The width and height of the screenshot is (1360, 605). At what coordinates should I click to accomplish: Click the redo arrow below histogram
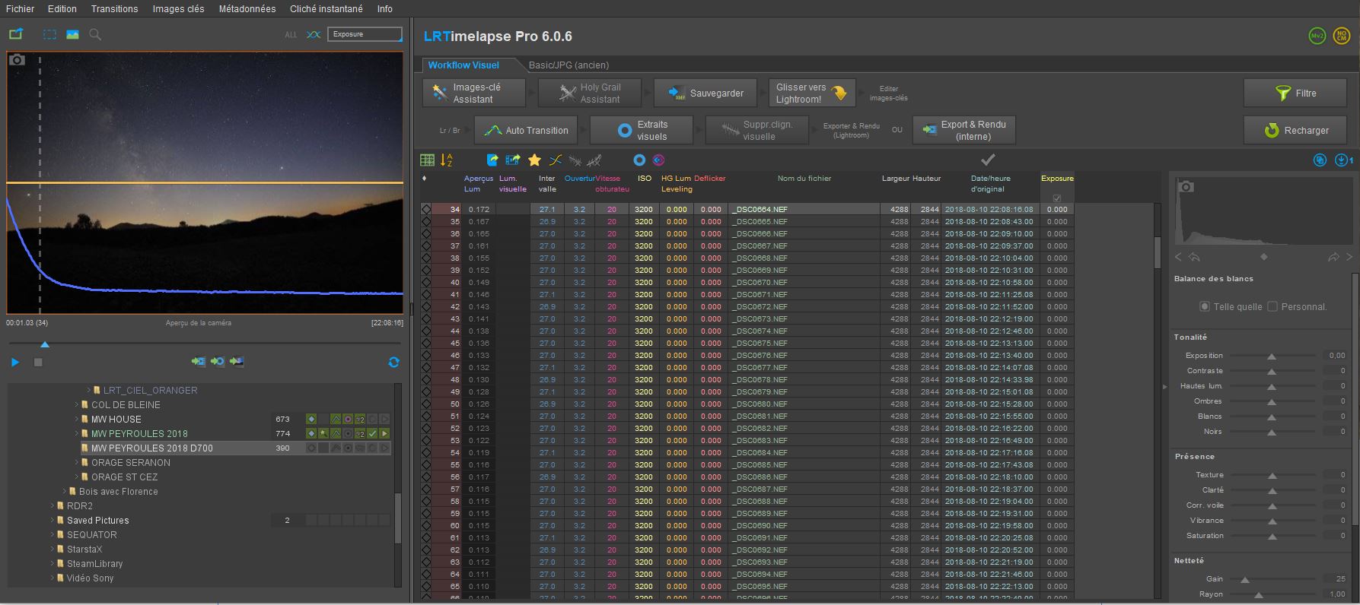pos(1333,257)
